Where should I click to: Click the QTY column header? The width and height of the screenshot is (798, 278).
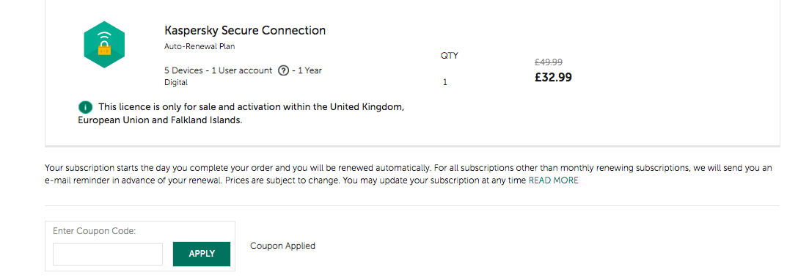(450, 56)
